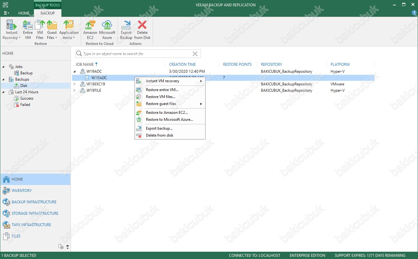Switch to the BACKUP ribbon tab

47,13
